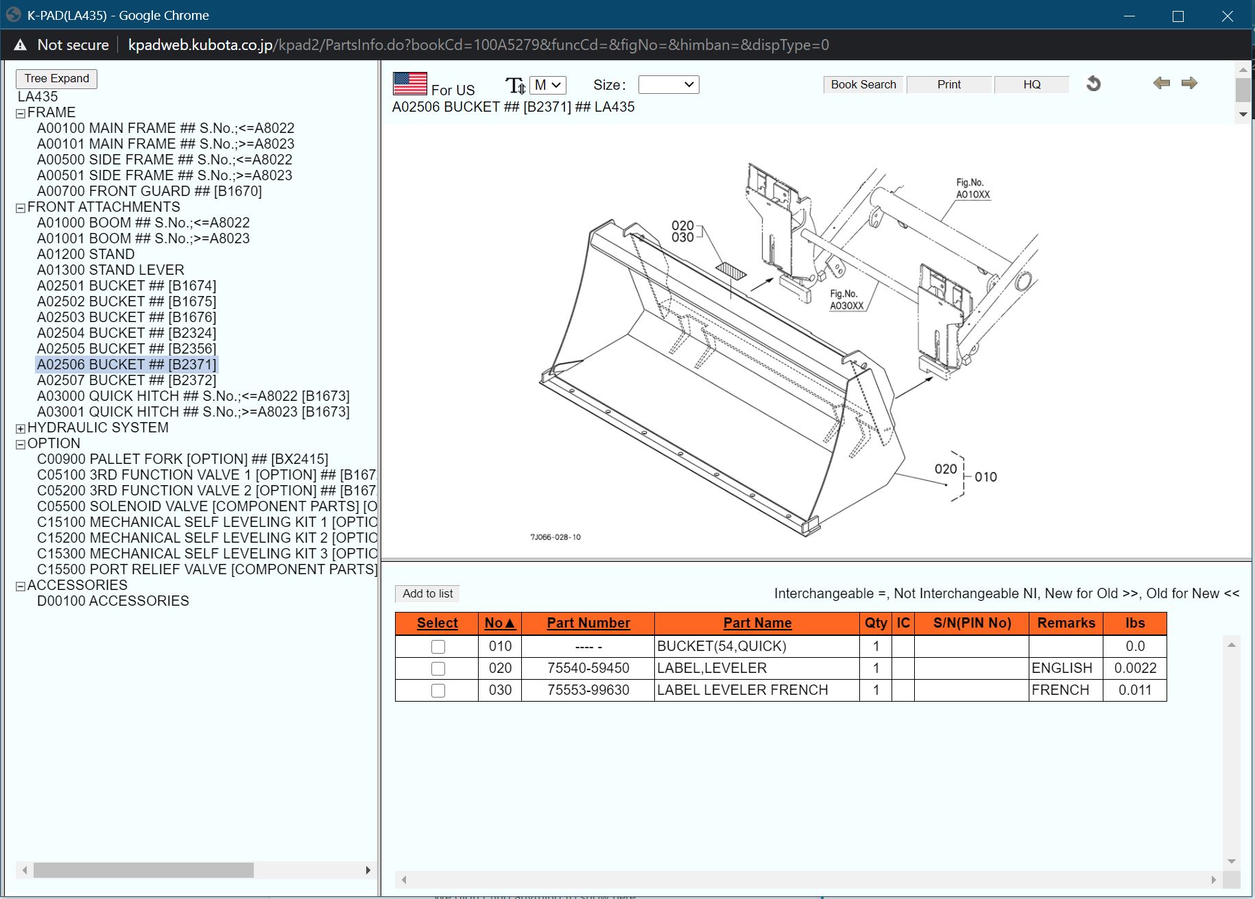Open A01000 BOOM S.No.<=A8022

(x=143, y=223)
